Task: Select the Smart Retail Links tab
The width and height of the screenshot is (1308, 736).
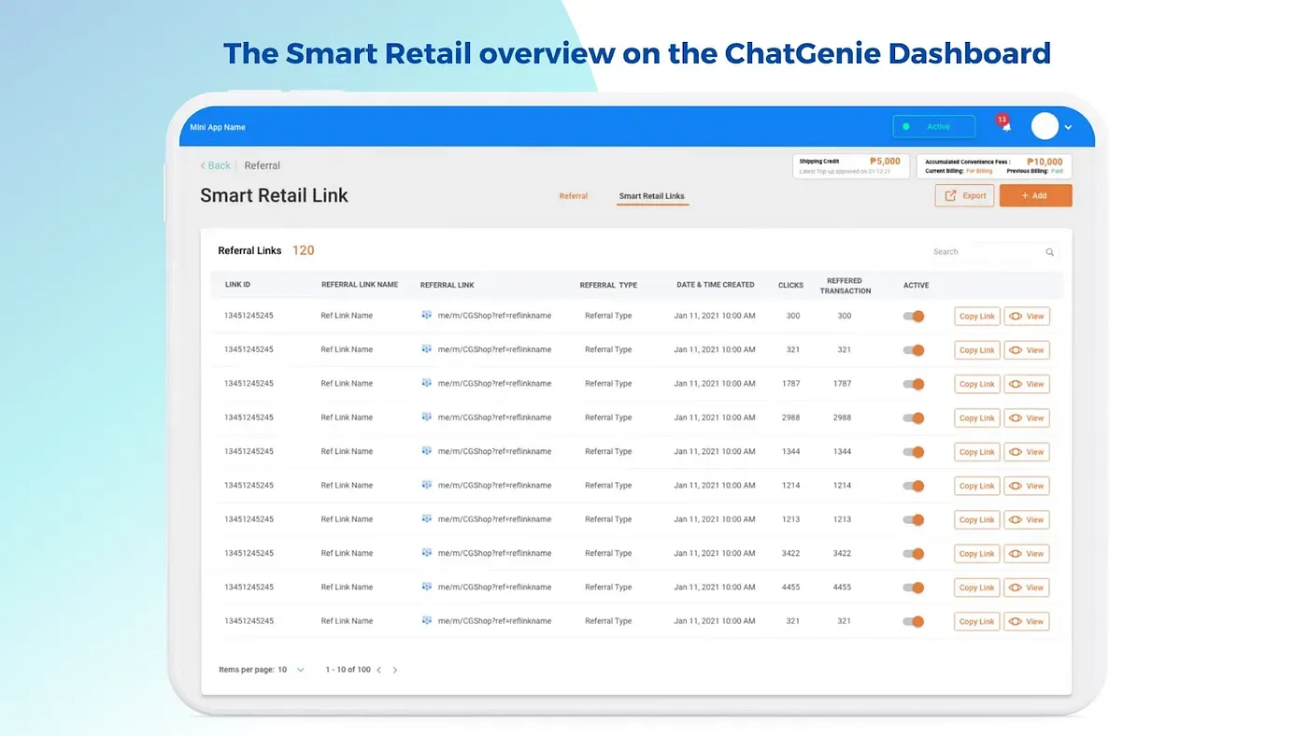Action: pyautogui.click(x=651, y=196)
